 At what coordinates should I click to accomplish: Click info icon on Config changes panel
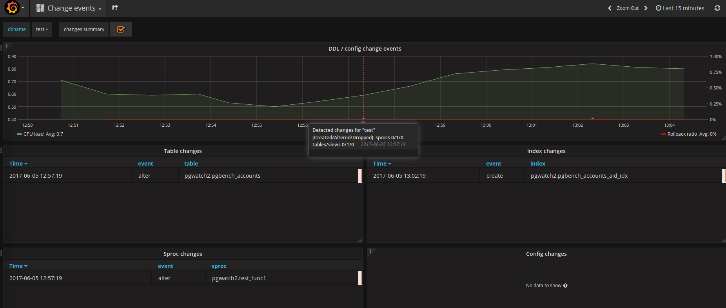370,251
